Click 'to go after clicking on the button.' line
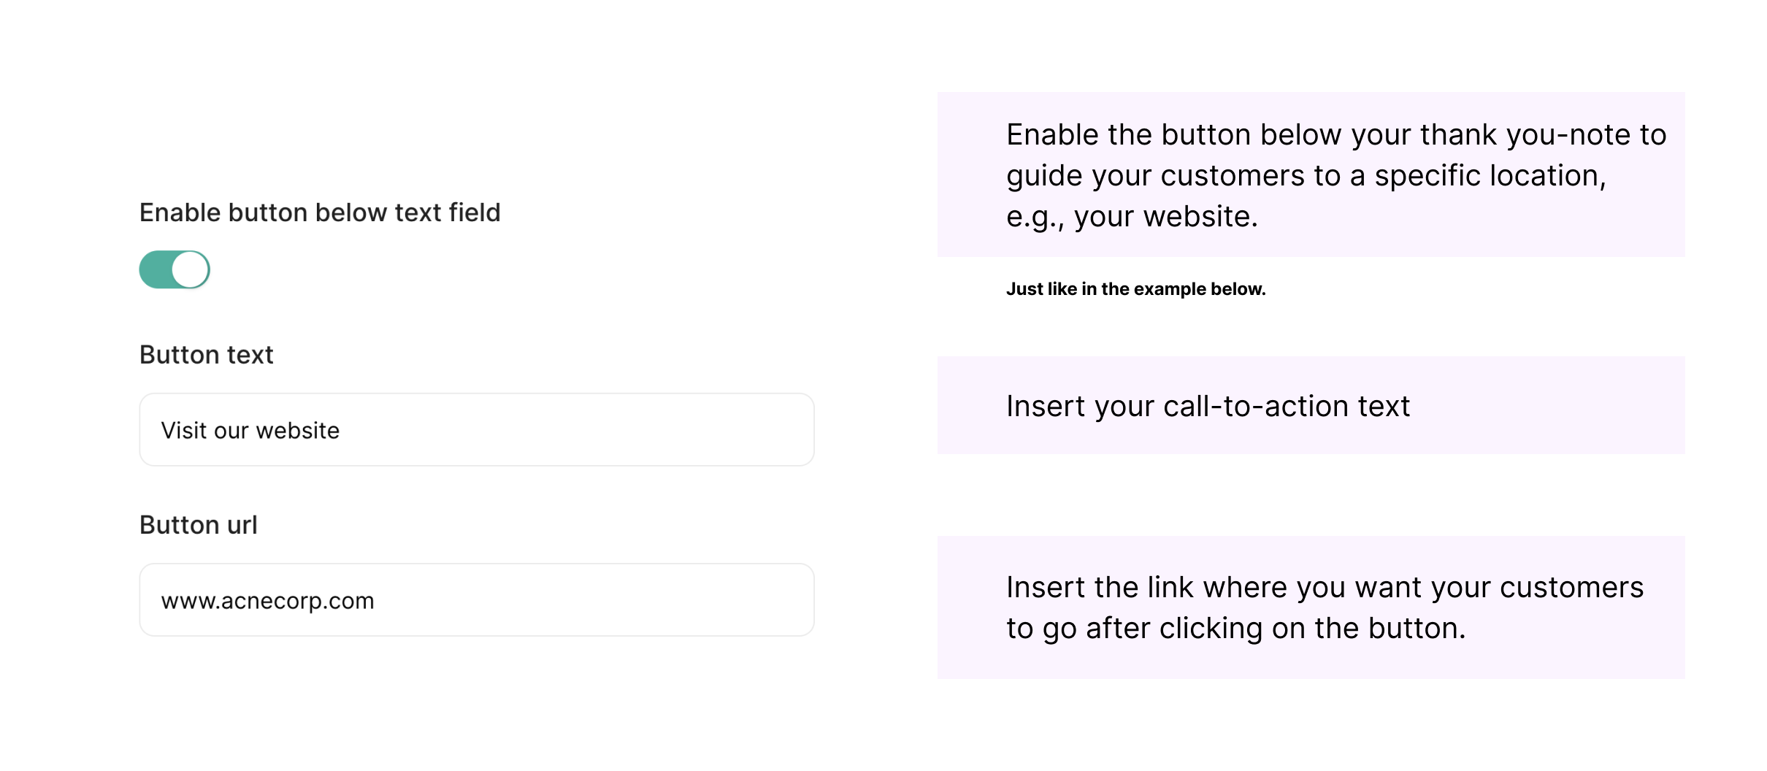Screen dimensions: 1767x771 click(1235, 629)
